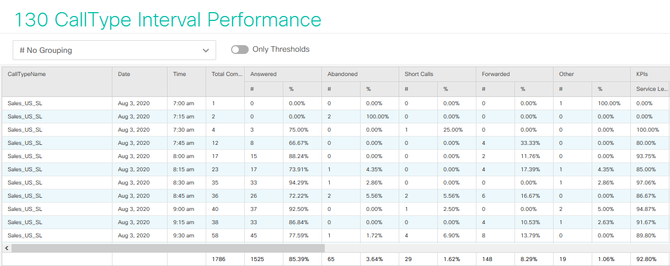Screen dimensions: 670x266
Task: Click the Time column header
Action: click(180, 74)
